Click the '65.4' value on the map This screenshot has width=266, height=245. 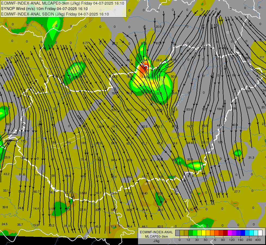pos(114,177)
